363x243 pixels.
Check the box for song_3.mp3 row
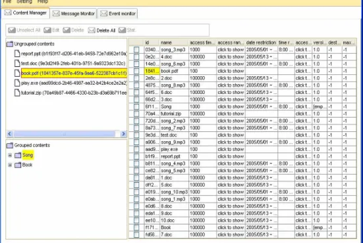tap(136, 50)
